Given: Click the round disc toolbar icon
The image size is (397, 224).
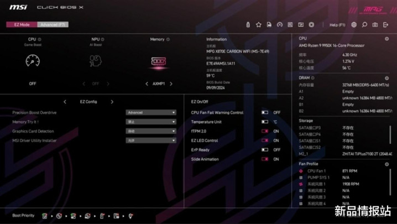Looking at the screenshot, I should click(x=311, y=24).
